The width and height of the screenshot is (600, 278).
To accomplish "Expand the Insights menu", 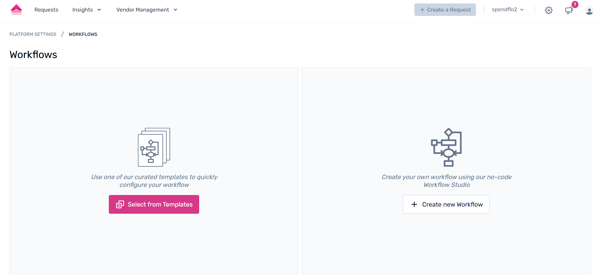I will 87,10.
